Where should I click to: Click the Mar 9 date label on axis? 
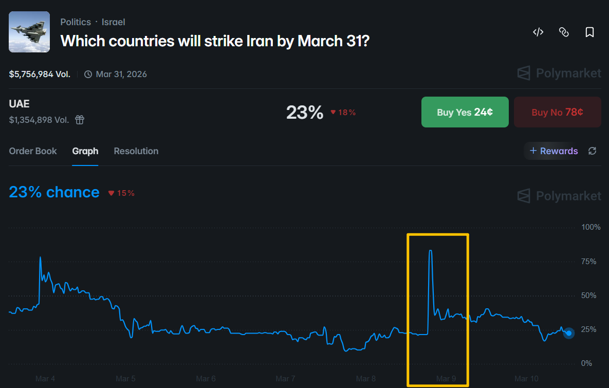click(x=446, y=379)
